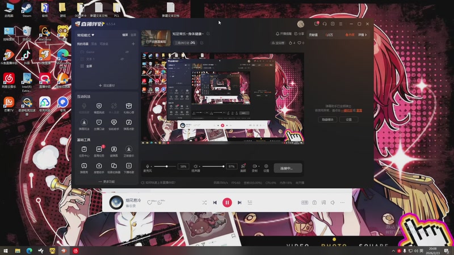Click the 设置 button in danmaku panel
The height and width of the screenshot is (255, 454).
coord(348,120)
